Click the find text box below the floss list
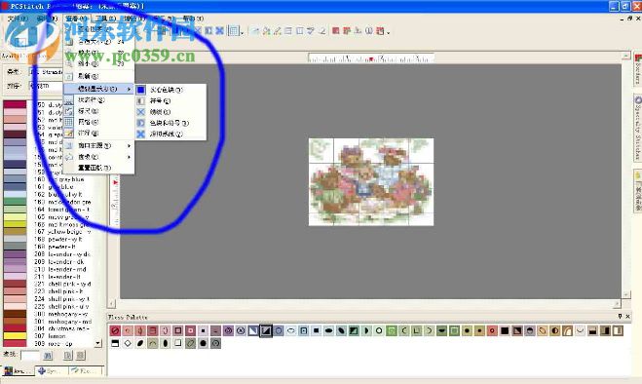This screenshot has width=642, height=384. click(30, 356)
